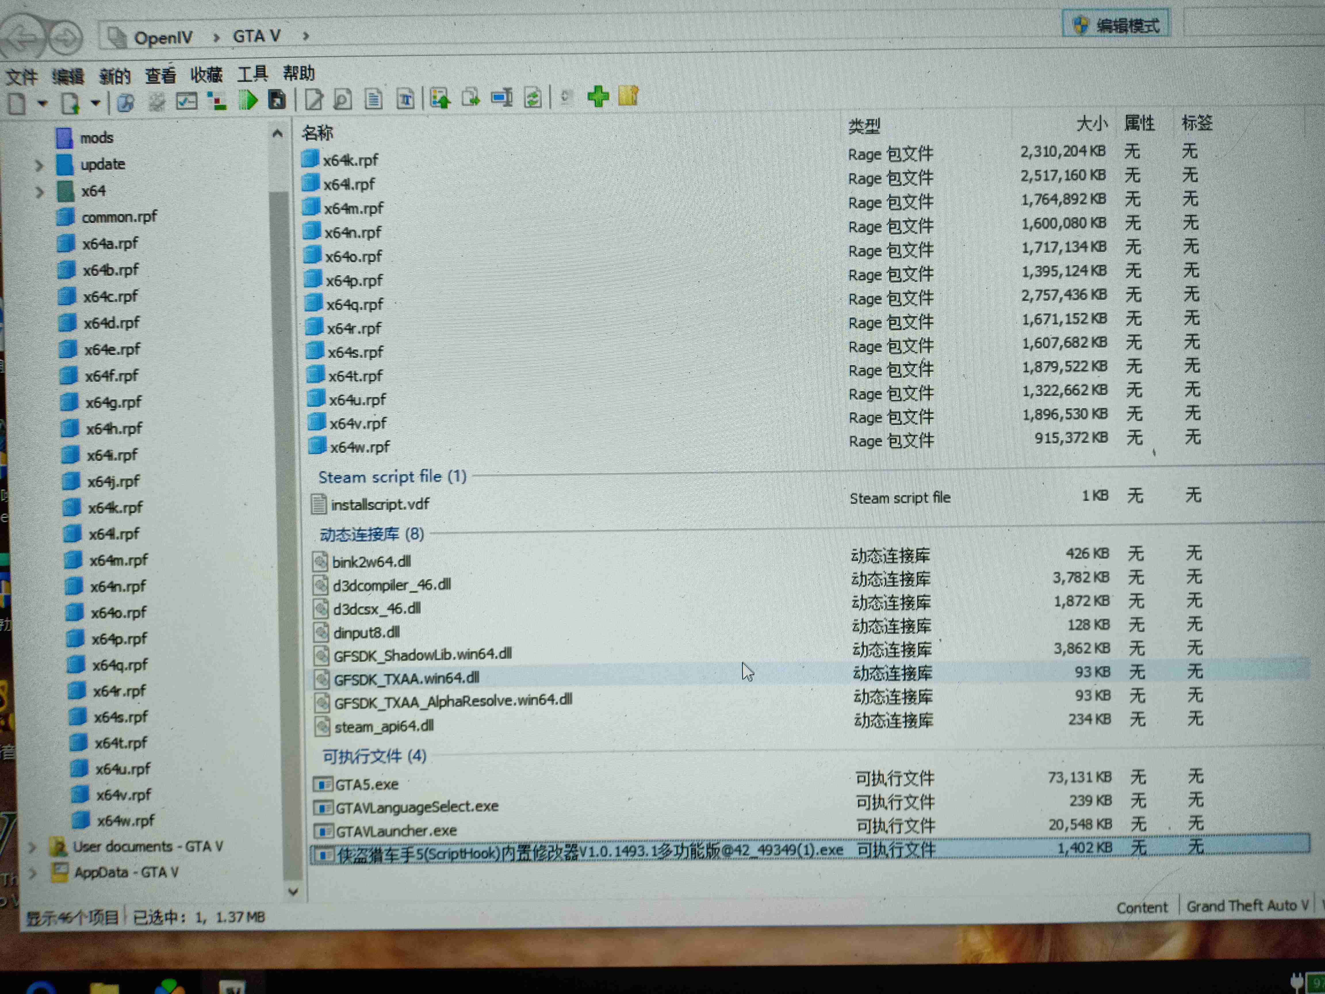The height and width of the screenshot is (994, 1325).
Task: Click the dark package installer icon
Action: click(x=277, y=100)
